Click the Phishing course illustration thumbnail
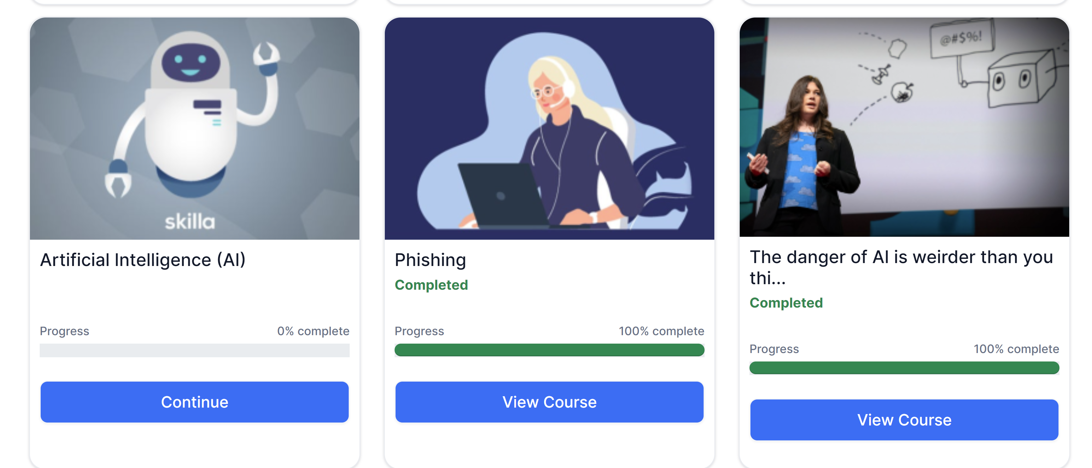The image size is (1092, 468). pyautogui.click(x=549, y=129)
